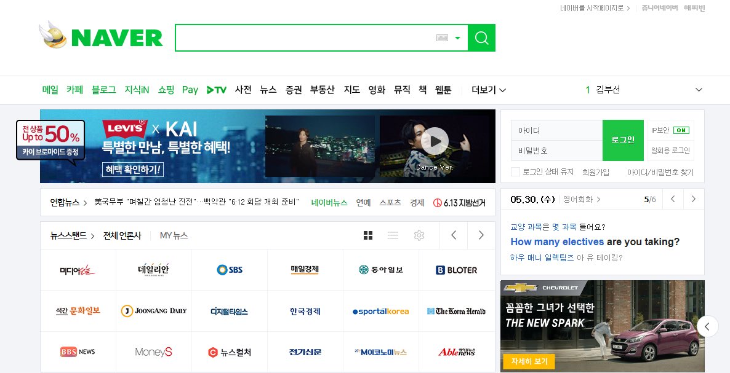This screenshot has width=730, height=373.
Task: Open the 쇼핑 menu item
Action: click(166, 90)
